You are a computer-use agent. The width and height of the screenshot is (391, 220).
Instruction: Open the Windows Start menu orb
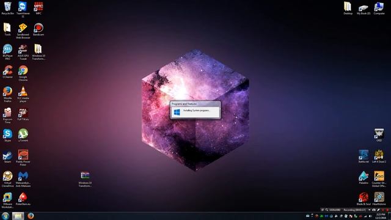point(5,216)
